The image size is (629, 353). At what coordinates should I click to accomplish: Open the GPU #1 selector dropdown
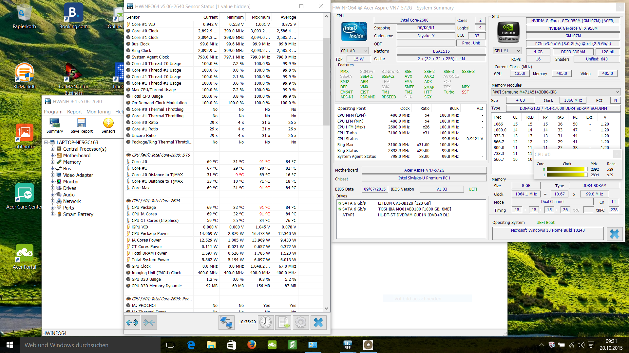tap(507, 51)
